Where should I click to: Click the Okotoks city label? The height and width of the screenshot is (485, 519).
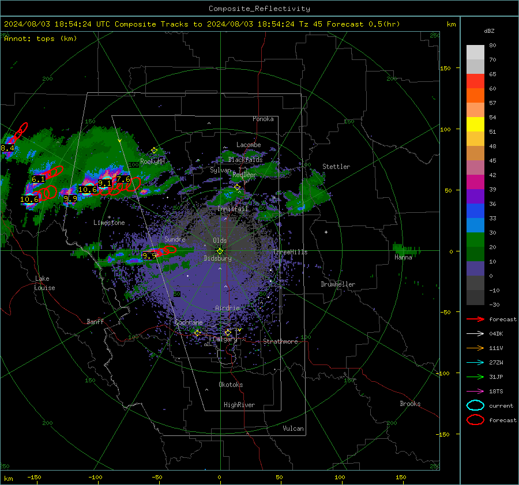tap(231, 385)
